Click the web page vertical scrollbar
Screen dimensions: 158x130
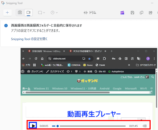pyautogui.click(x=156, y=90)
